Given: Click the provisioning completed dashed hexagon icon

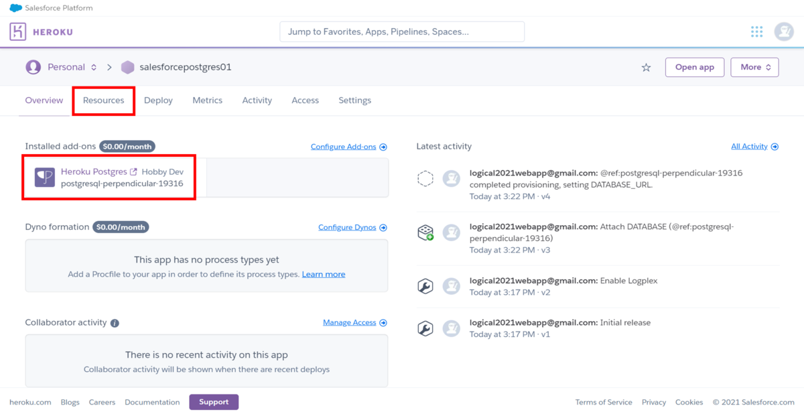Looking at the screenshot, I should pyautogui.click(x=425, y=179).
